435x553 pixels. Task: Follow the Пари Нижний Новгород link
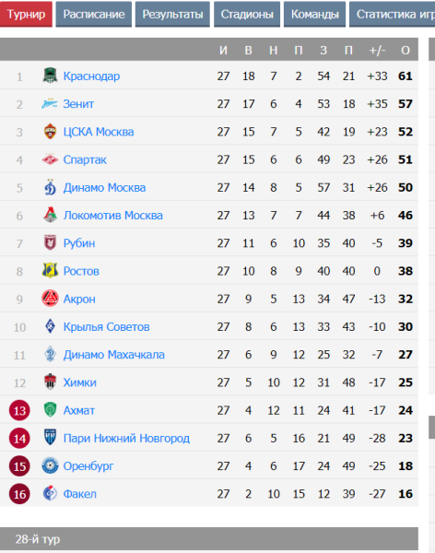click(x=126, y=438)
